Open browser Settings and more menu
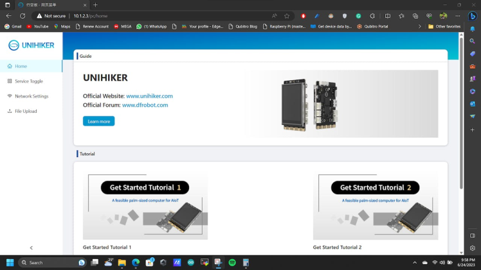Screen dimensions: 481x270 [458, 16]
